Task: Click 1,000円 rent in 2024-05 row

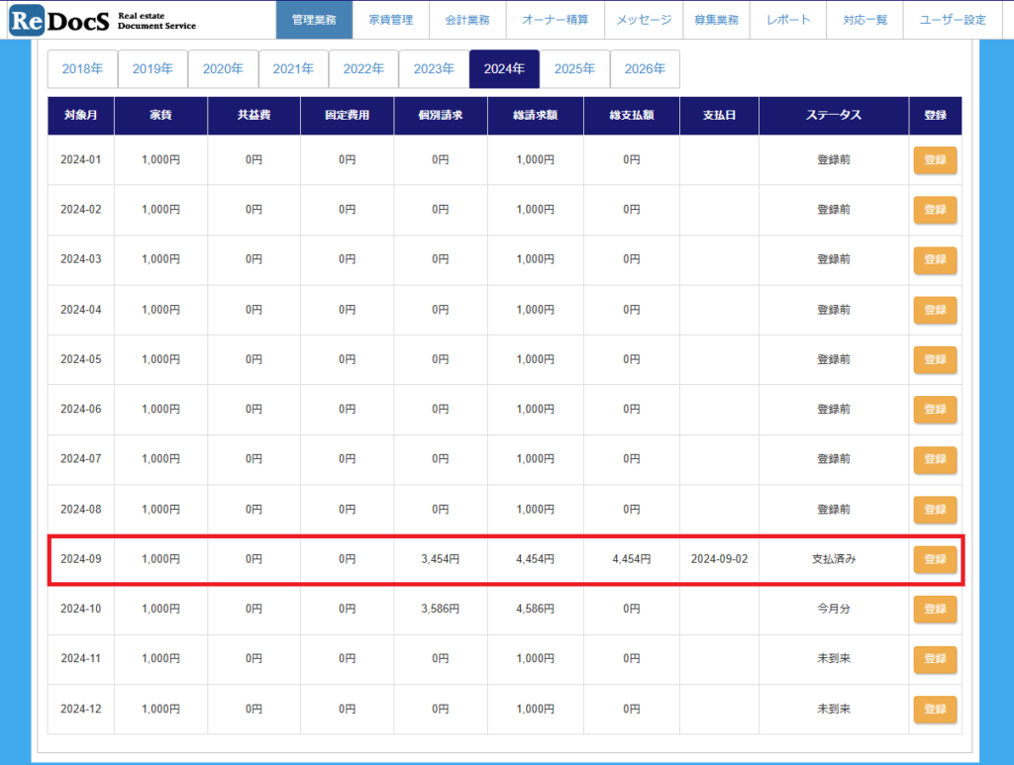Action: click(x=161, y=359)
